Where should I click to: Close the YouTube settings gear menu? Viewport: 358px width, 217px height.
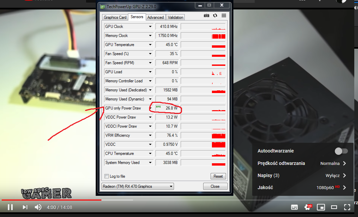pyautogui.click(x=308, y=207)
